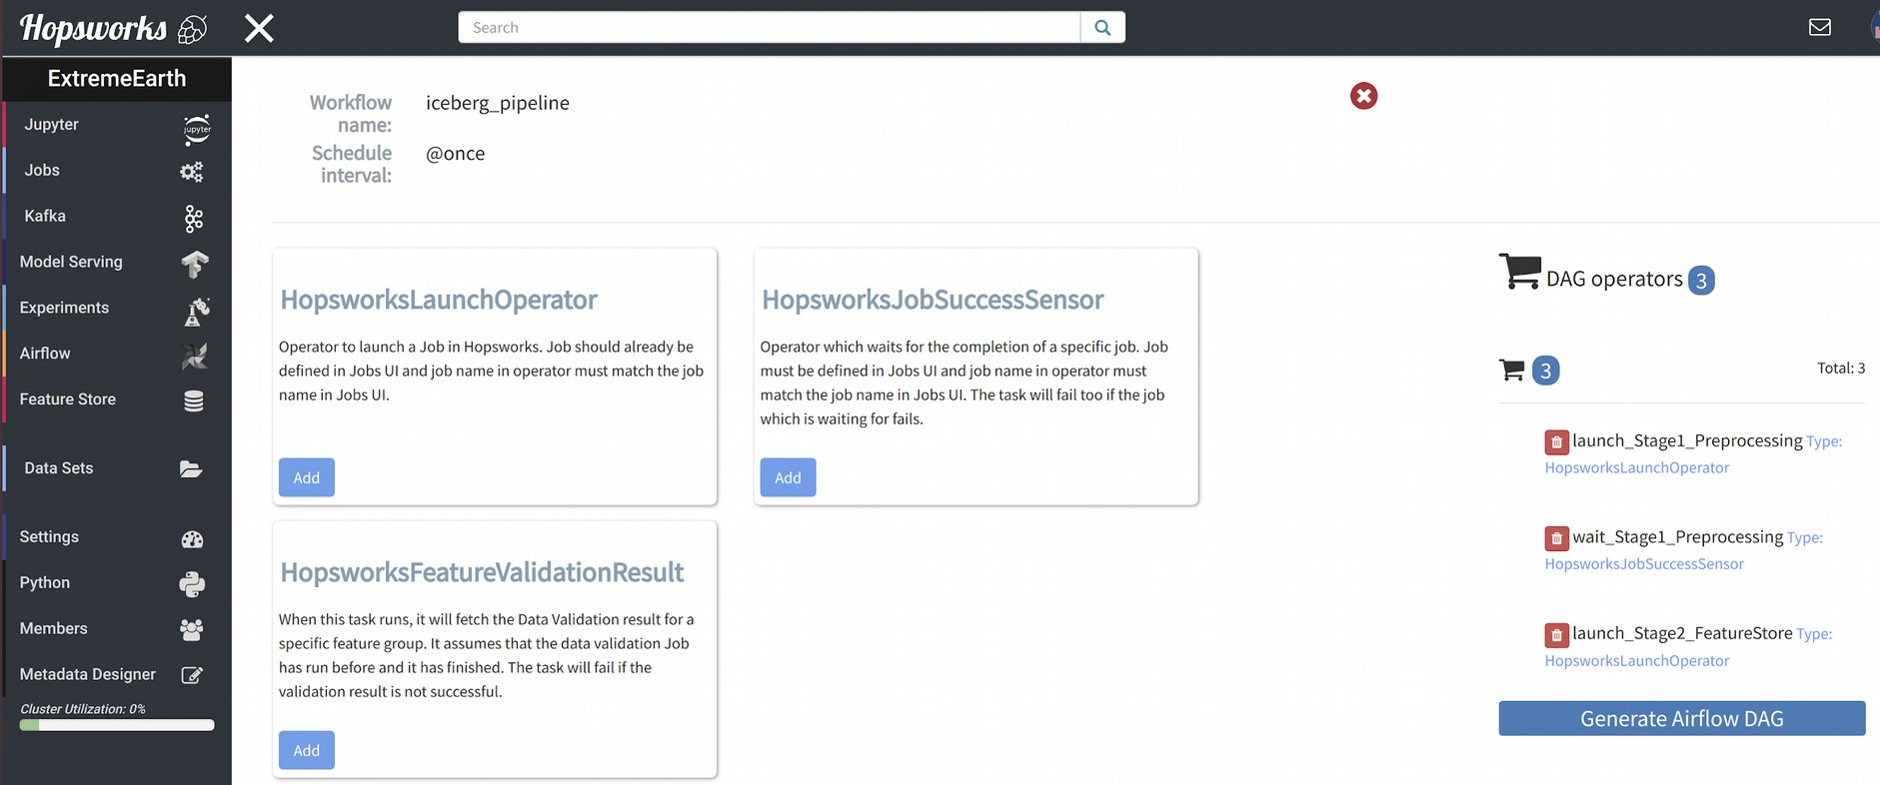Click the ExtremeEarth project name
This screenshot has width=1880, height=785.
tap(117, 79)
